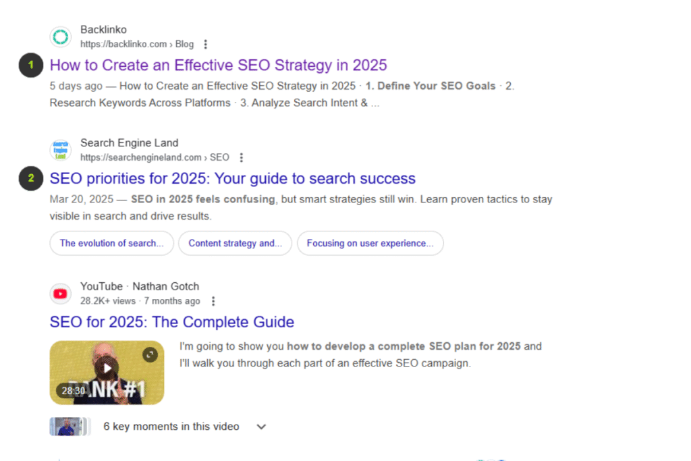Select "Content strategy and..." sitelink chip
The width and height of the screenshot is (691, 461).
235,243
